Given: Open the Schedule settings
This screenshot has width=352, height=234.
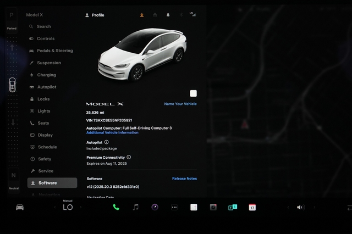Looking at the screenshot, I should click(43, 147).
